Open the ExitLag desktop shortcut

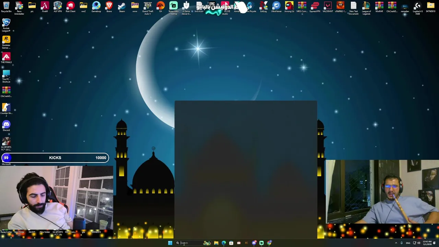click(x=263, y=7)
